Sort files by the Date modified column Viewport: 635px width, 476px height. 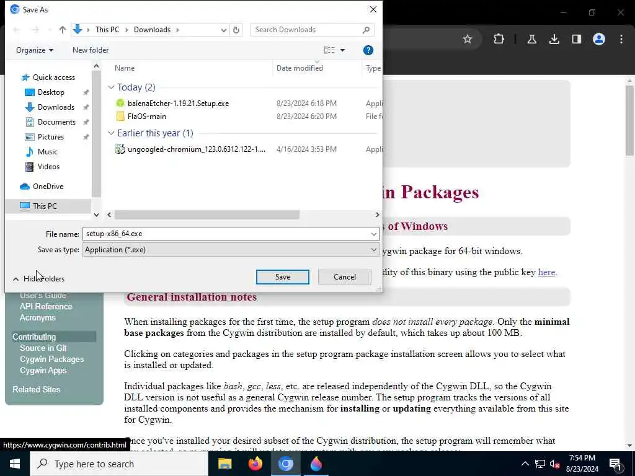point(300,68)
